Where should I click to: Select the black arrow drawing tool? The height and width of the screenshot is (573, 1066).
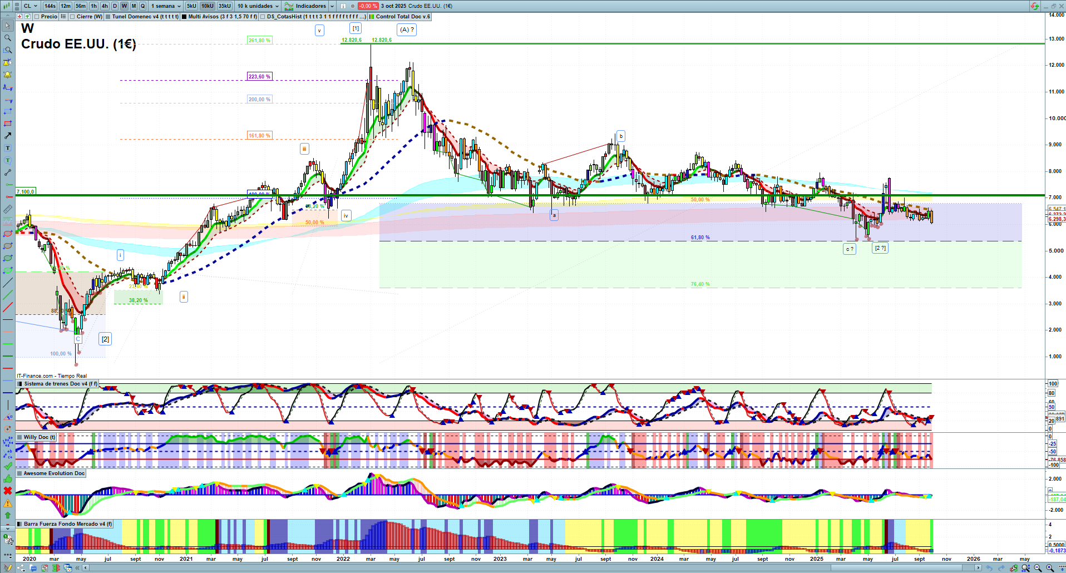pos(8,136)
